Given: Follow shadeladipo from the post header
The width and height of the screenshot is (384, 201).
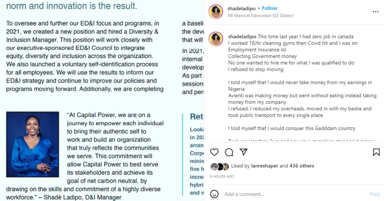Looking at the screenshot, I should [270, 8].
